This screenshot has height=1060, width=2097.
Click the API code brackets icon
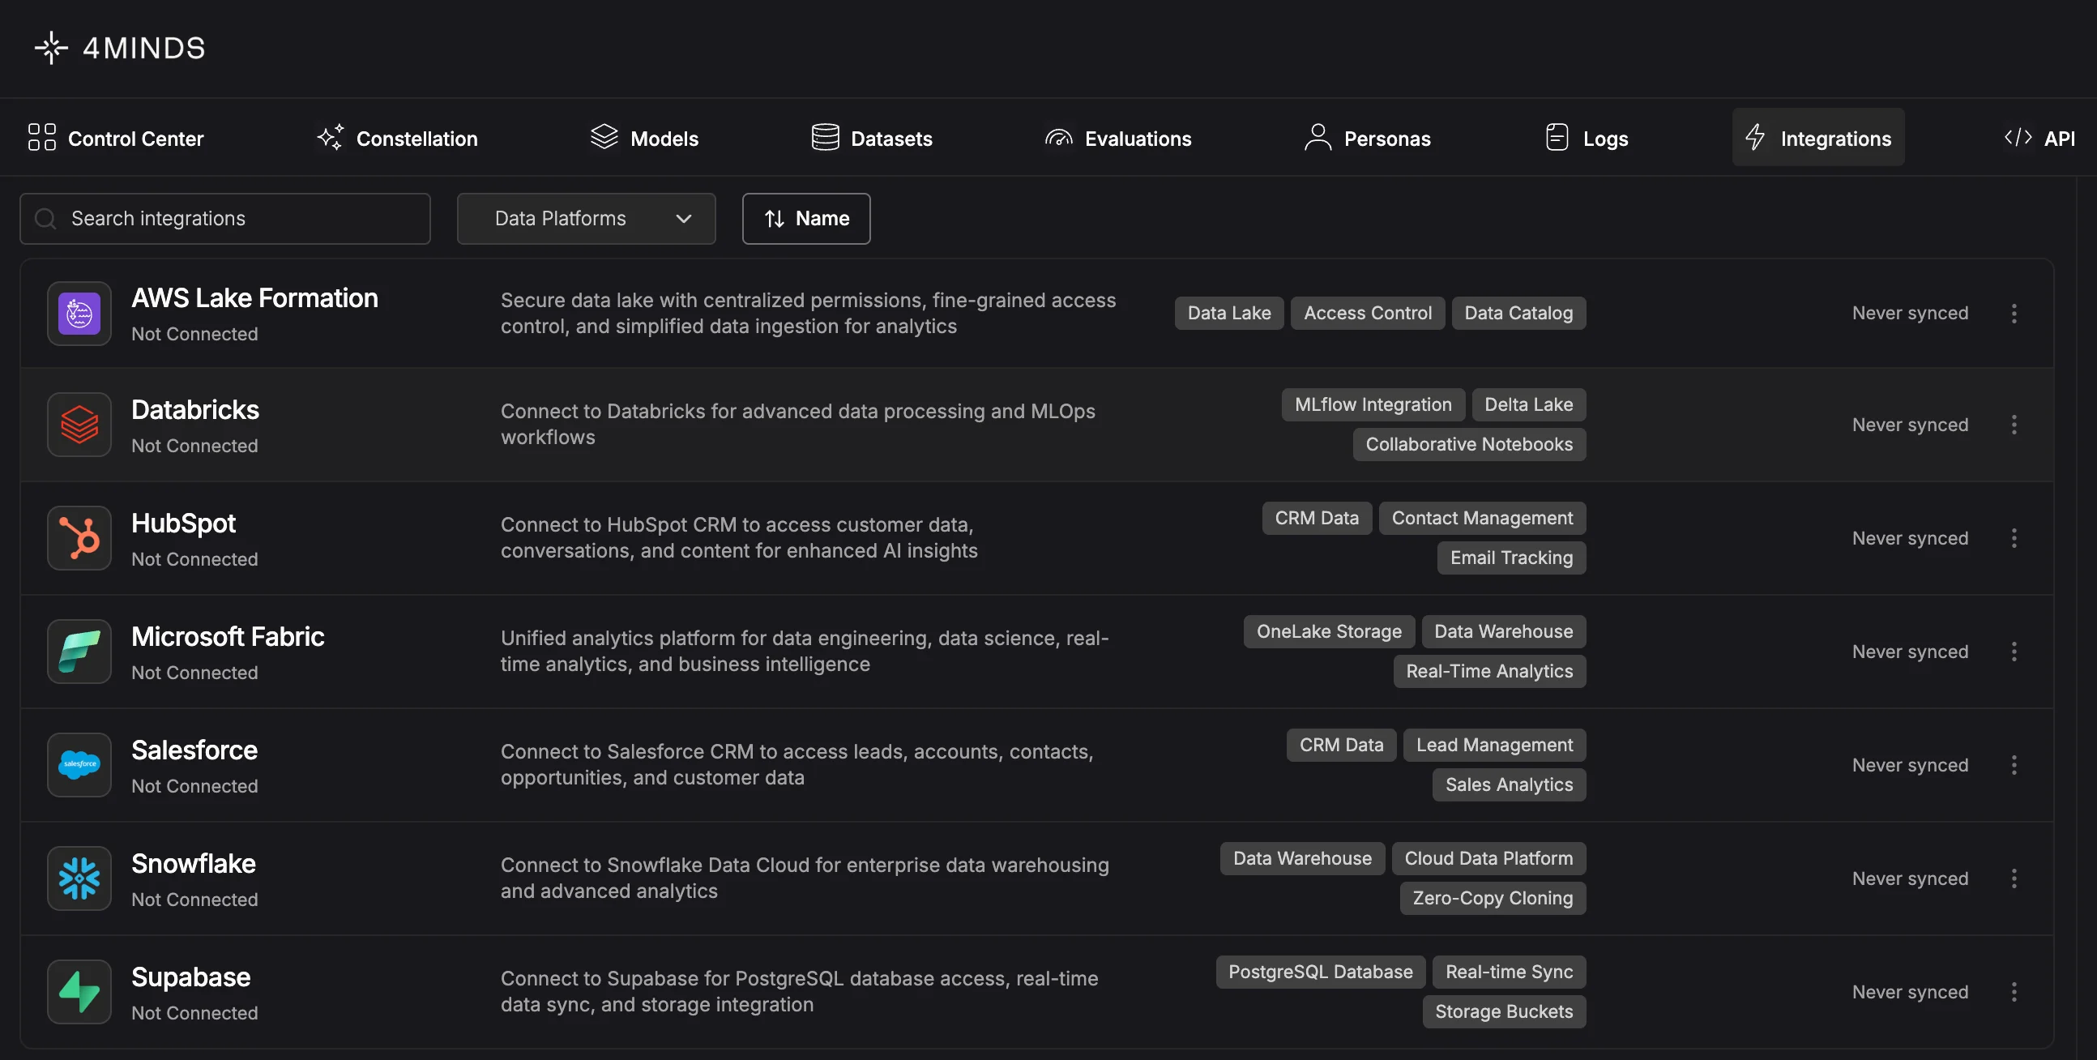pyautogui.click(x=2018, y=138)
